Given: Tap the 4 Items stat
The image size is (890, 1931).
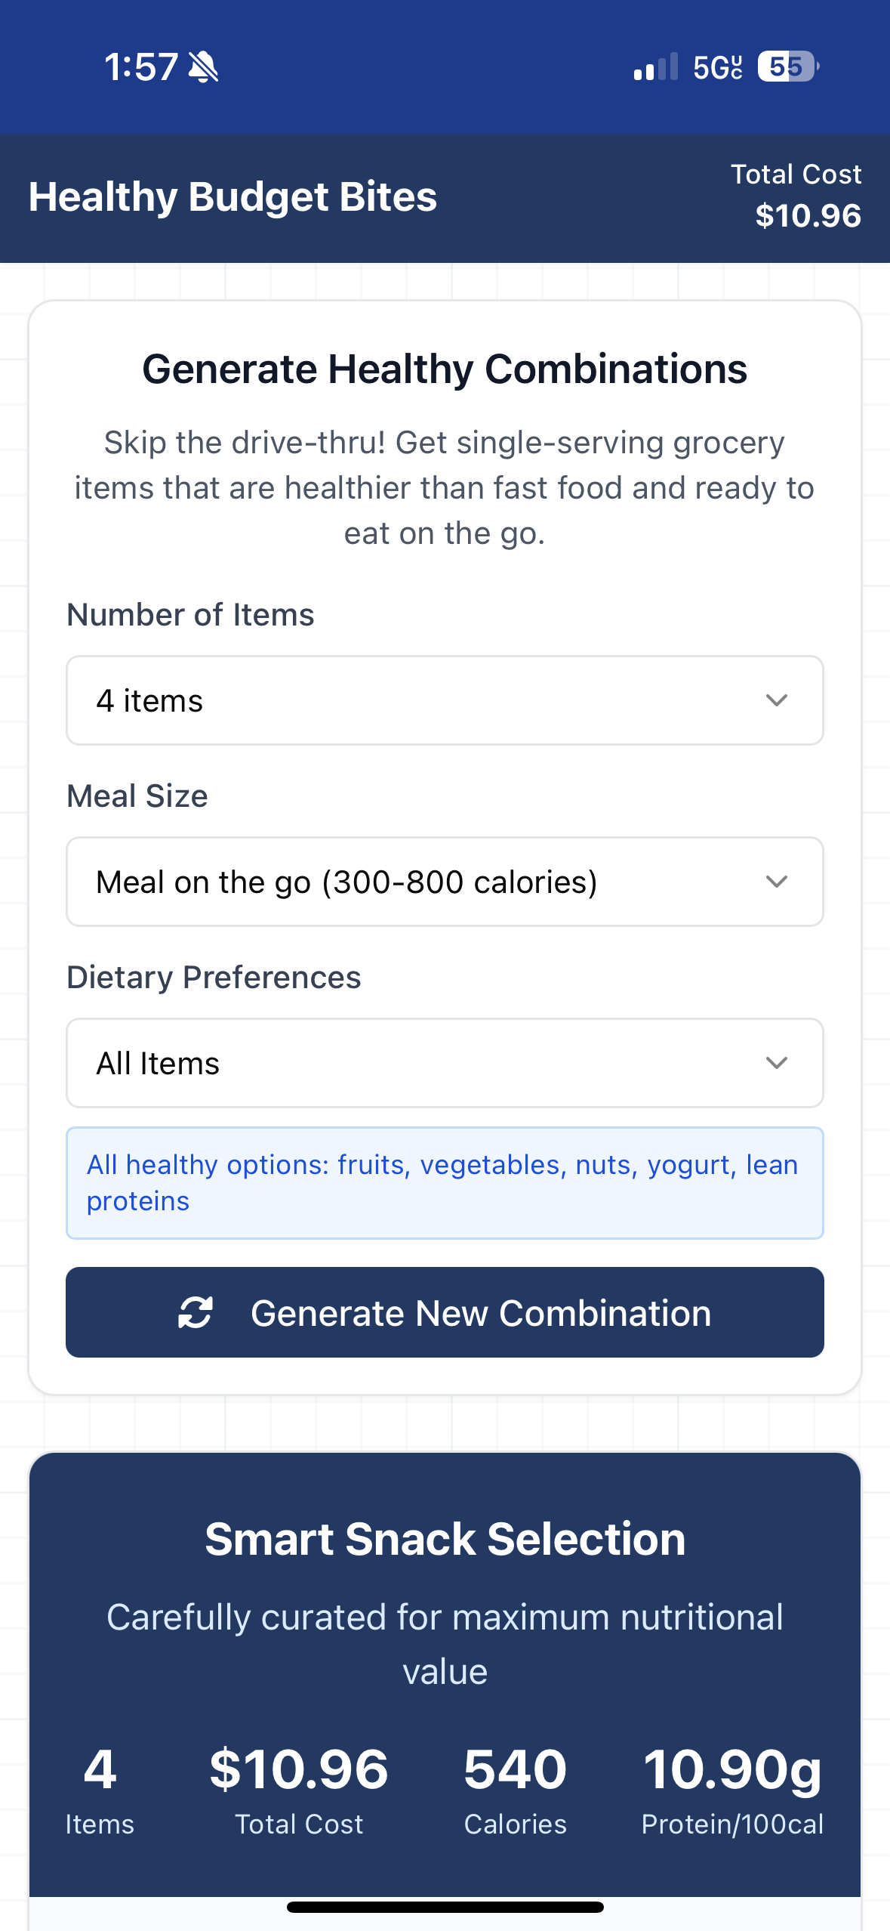Looking at the screenshot, I should [x=100, y=1790].
